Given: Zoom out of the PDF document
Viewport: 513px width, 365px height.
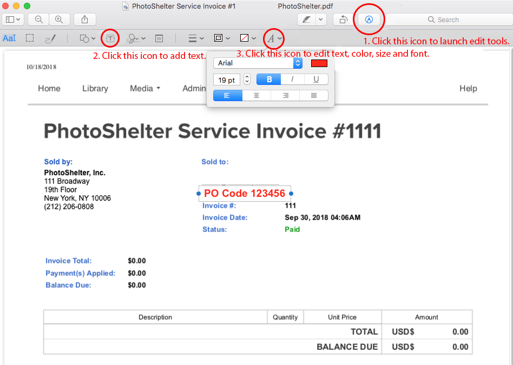Looking at the screenshot, I should click(x=38, y=19).
